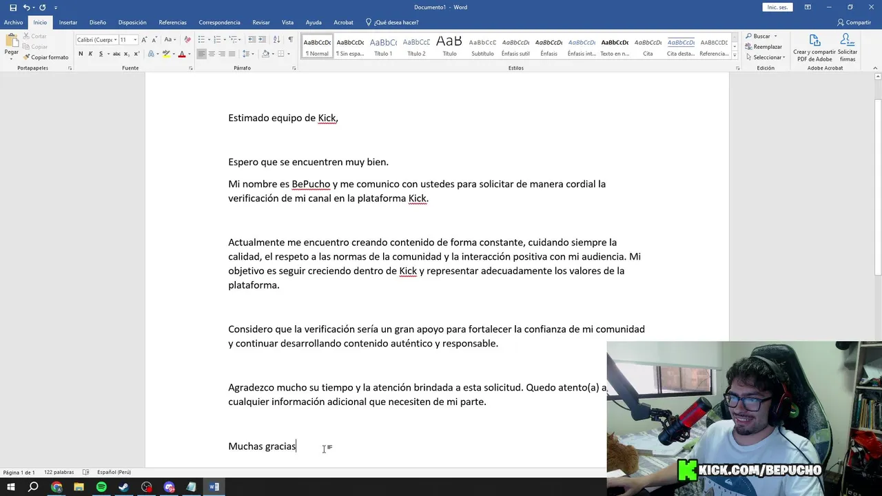Toggle subscript formatting
Image resolution: width=882 pixels, height=496 pixels.
[127, 54]
